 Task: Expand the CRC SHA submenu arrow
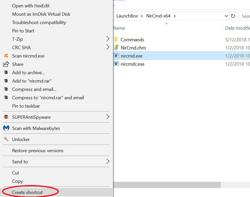tap(108, 47)
